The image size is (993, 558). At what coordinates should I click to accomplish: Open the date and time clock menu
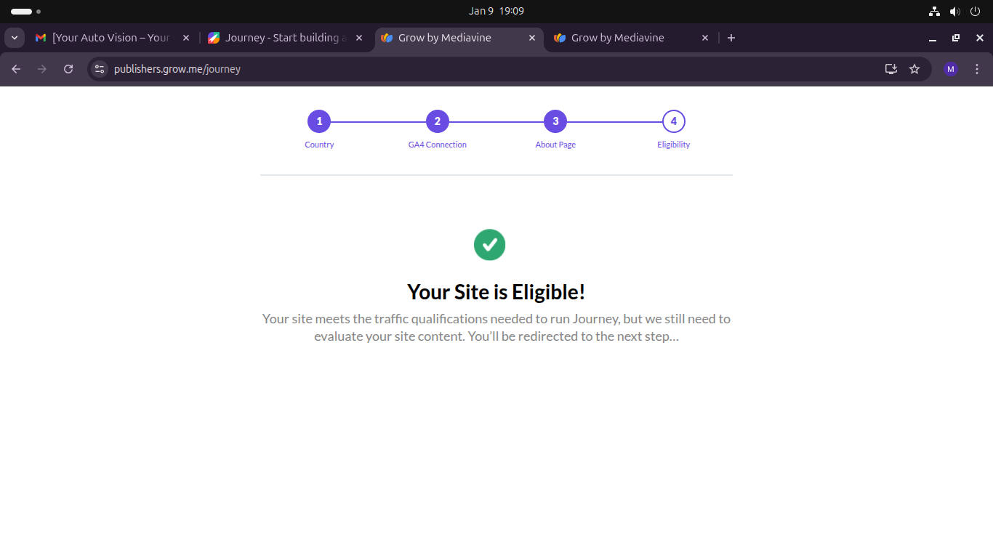click(x=496, y=11)
